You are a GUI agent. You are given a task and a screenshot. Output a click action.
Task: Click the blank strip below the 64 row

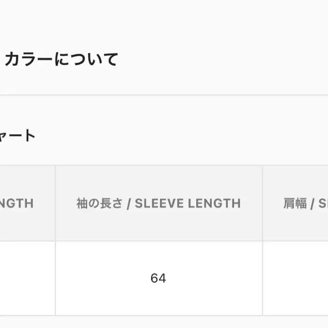[164, 322]
